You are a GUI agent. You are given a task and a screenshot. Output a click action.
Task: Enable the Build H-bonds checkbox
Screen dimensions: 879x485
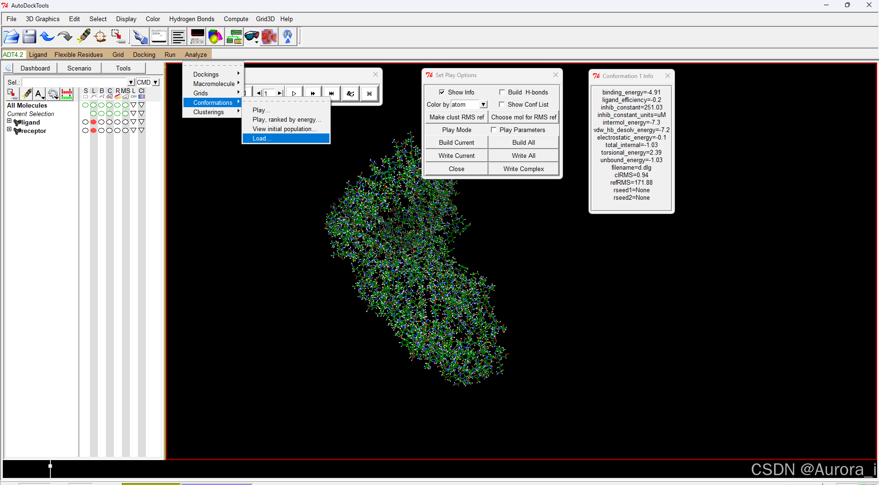coord(502,92)
